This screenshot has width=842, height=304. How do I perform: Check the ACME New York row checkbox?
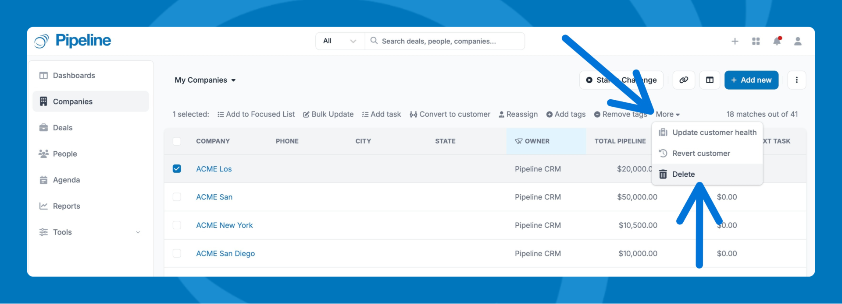point(177,225)
